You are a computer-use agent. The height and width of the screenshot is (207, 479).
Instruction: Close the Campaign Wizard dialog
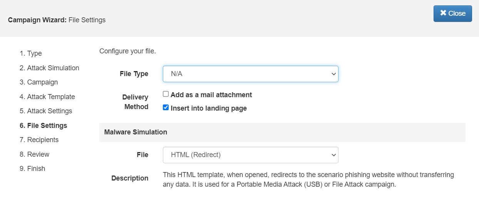click(x=452, y=13)
